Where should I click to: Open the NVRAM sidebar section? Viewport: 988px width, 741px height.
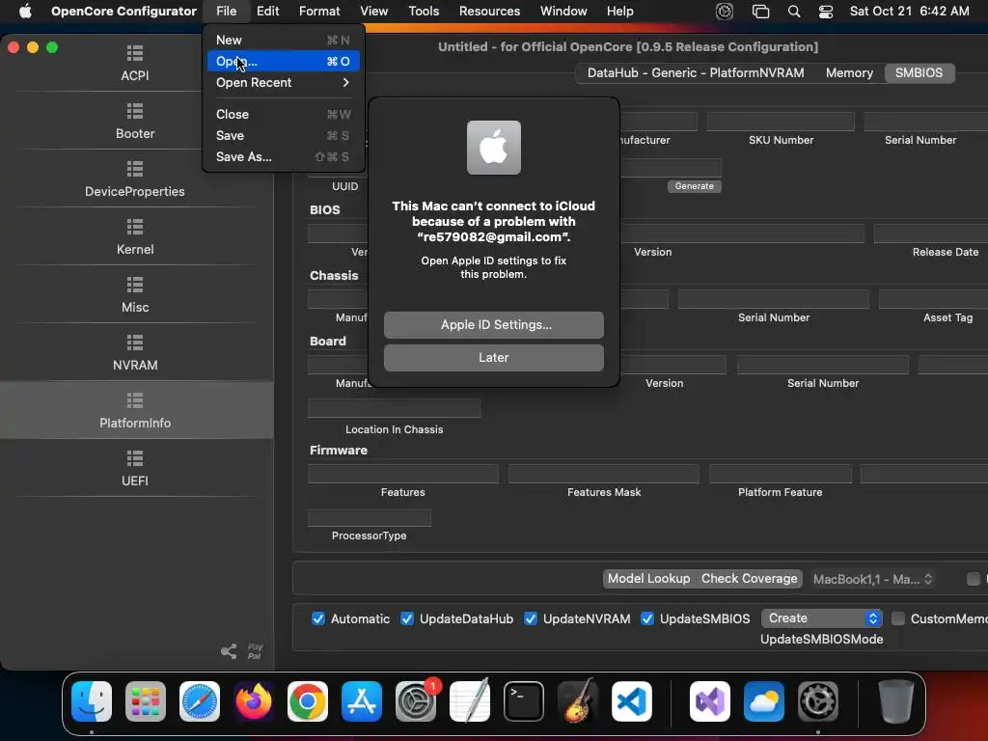pyautogui.click(x=135, y=353)
